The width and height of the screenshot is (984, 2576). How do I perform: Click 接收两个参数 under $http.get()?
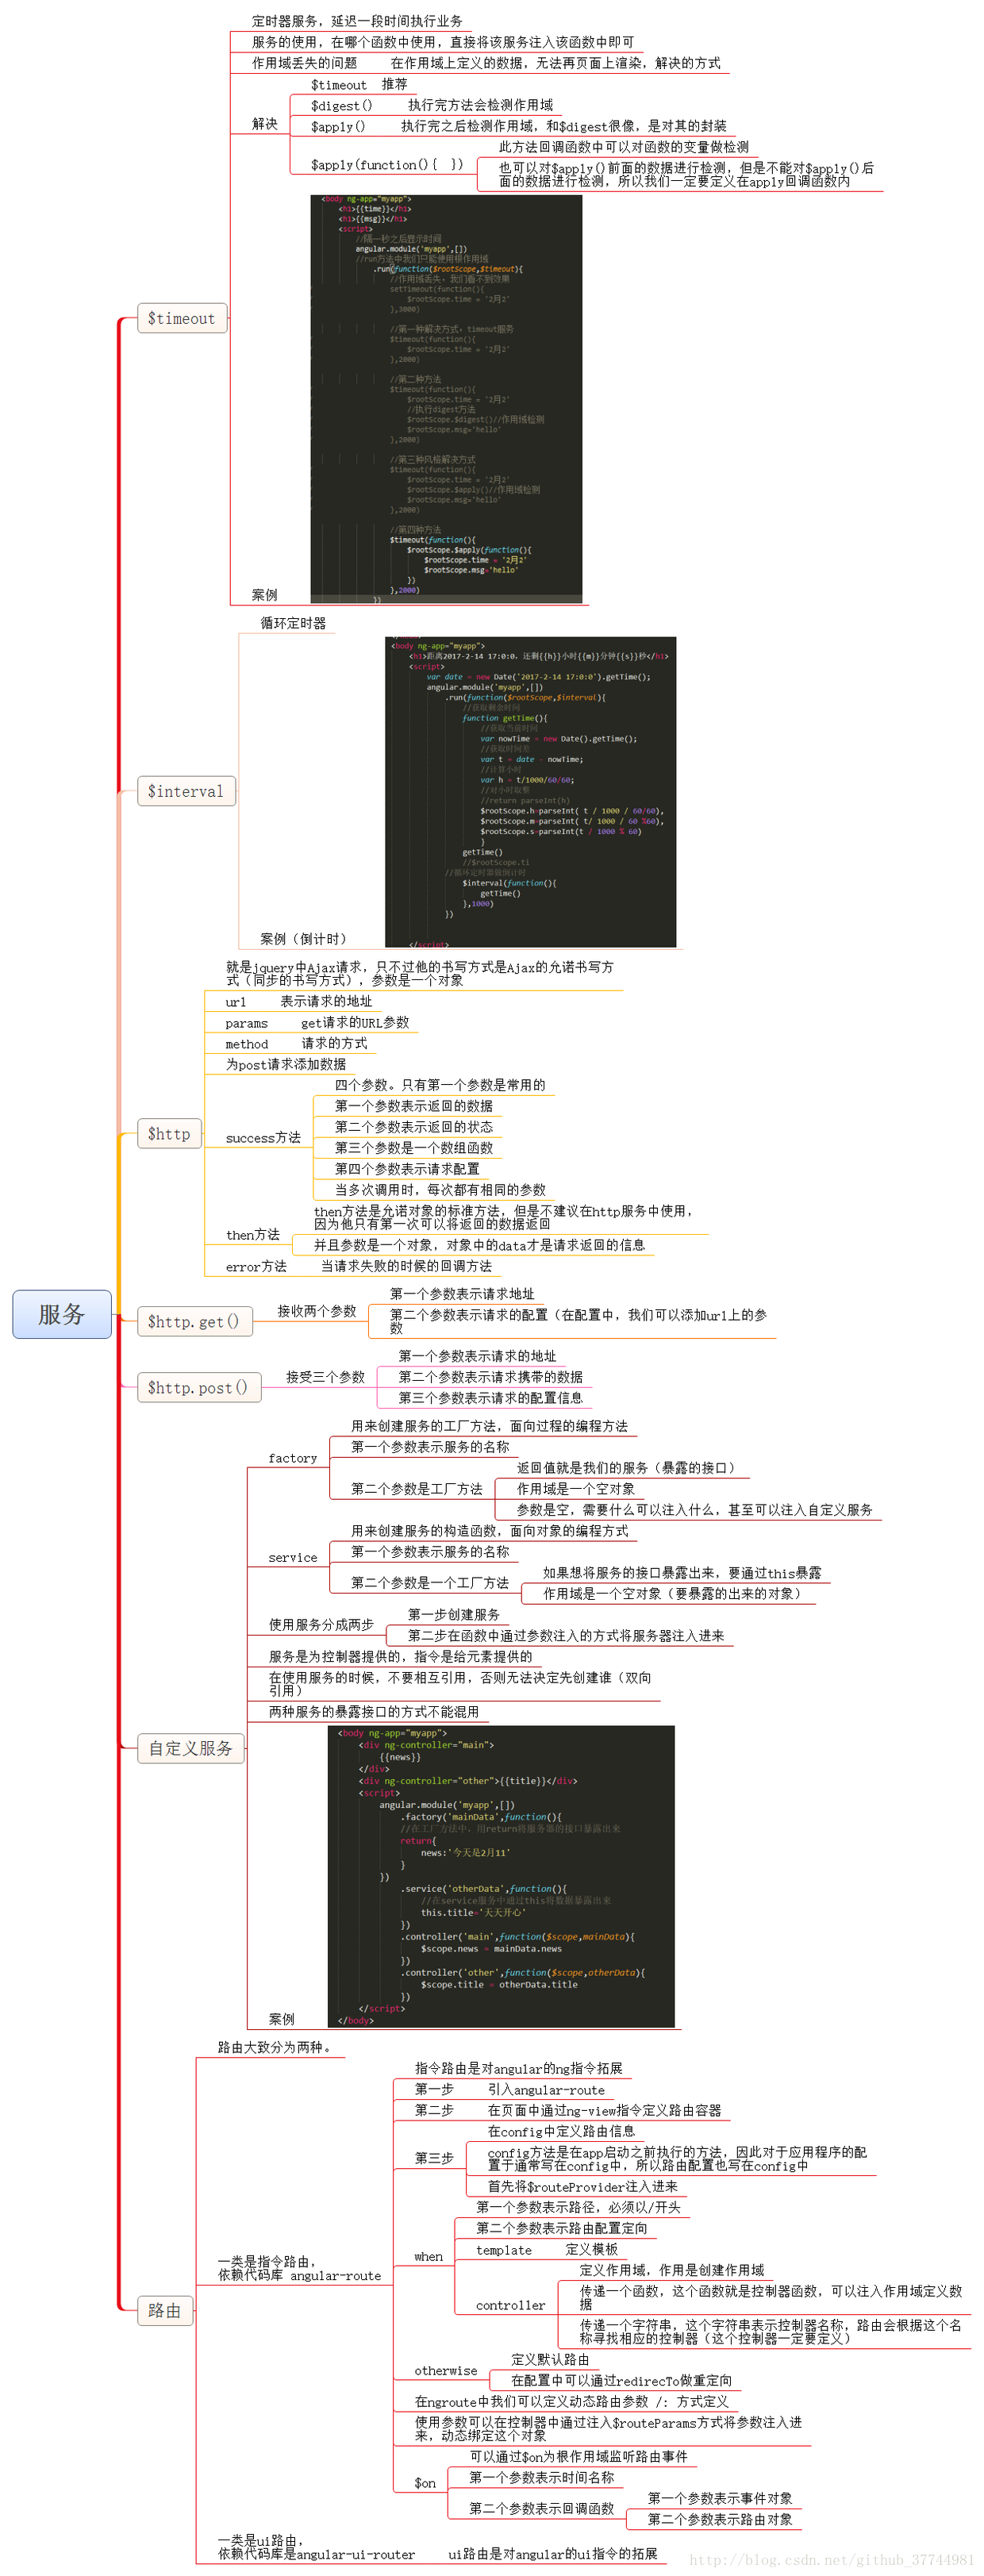(x=317, y=1311)
